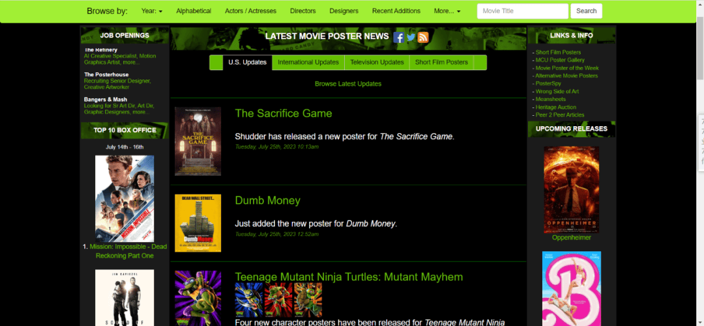This screenshot has width=704, height=326.
Task: Switch to International Updates tab
Action: (308, 62)
